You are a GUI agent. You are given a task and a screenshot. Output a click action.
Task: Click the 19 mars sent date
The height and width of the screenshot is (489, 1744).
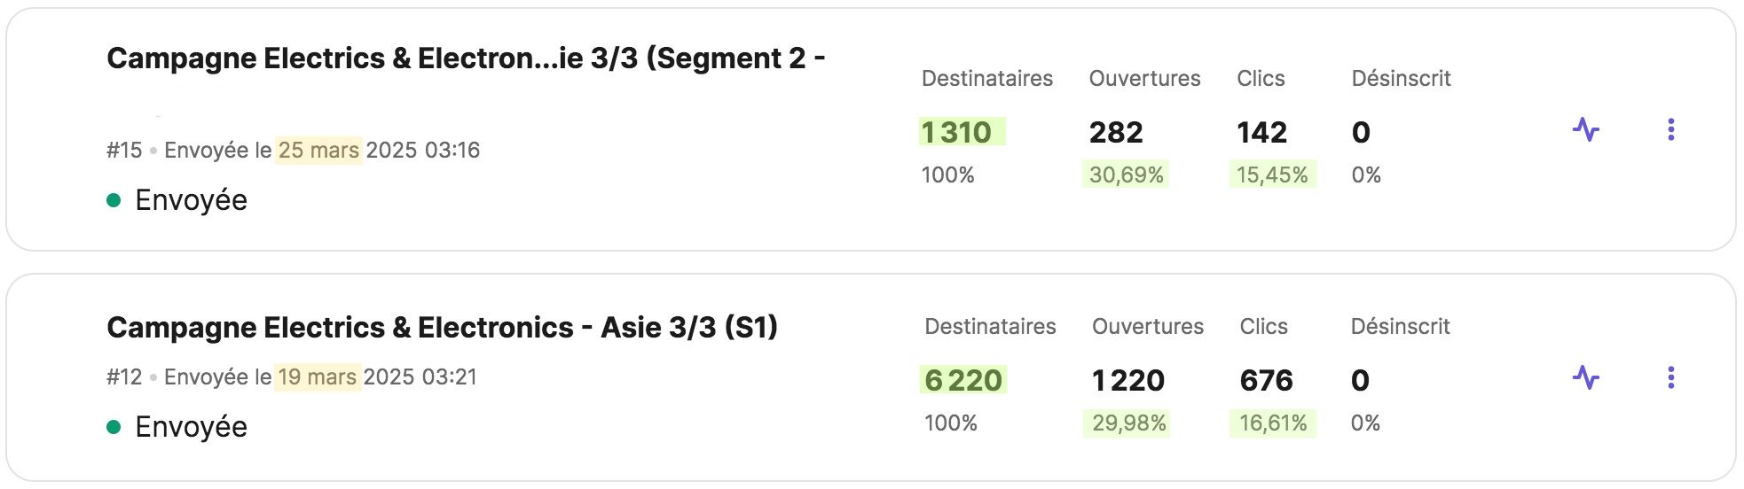coord(317,376)
